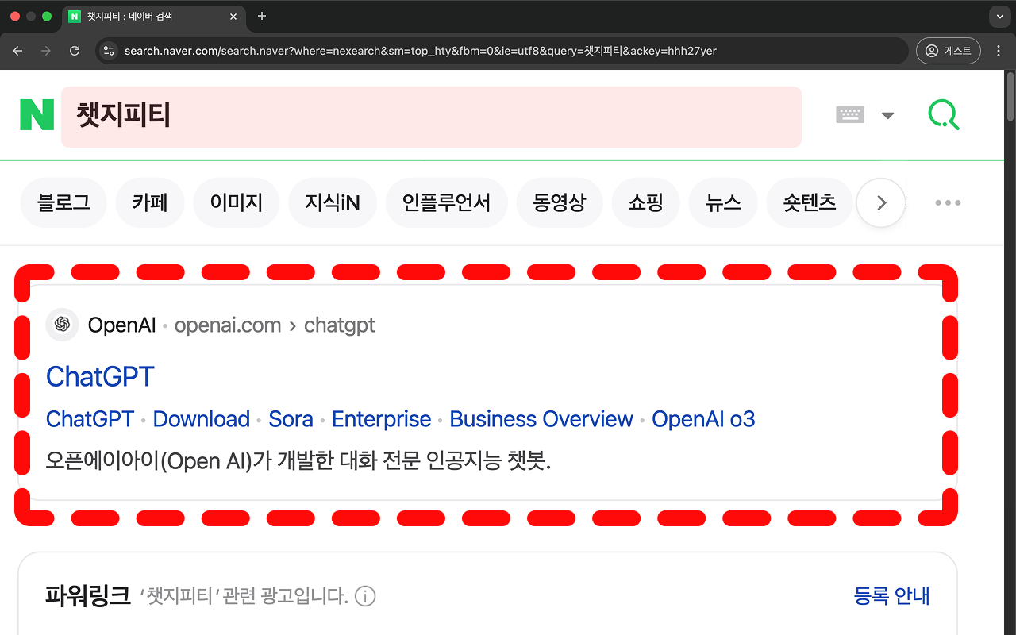View site information in address bar

pos(110,51)
